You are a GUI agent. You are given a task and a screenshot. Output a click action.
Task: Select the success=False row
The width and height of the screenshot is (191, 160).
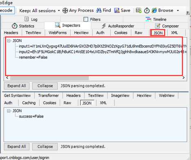[31, 116]
